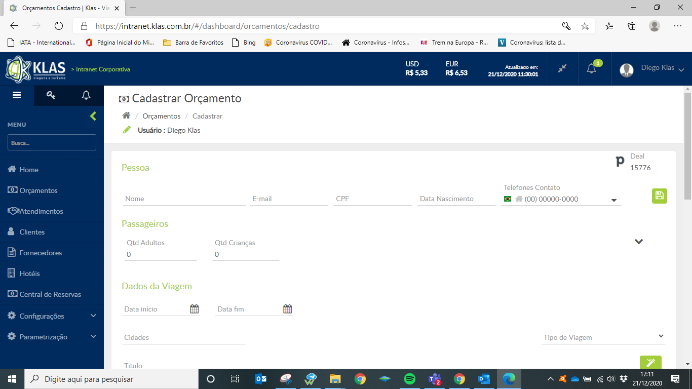Click the Windows Start button

pyautogui.click(x=12, y=379)
